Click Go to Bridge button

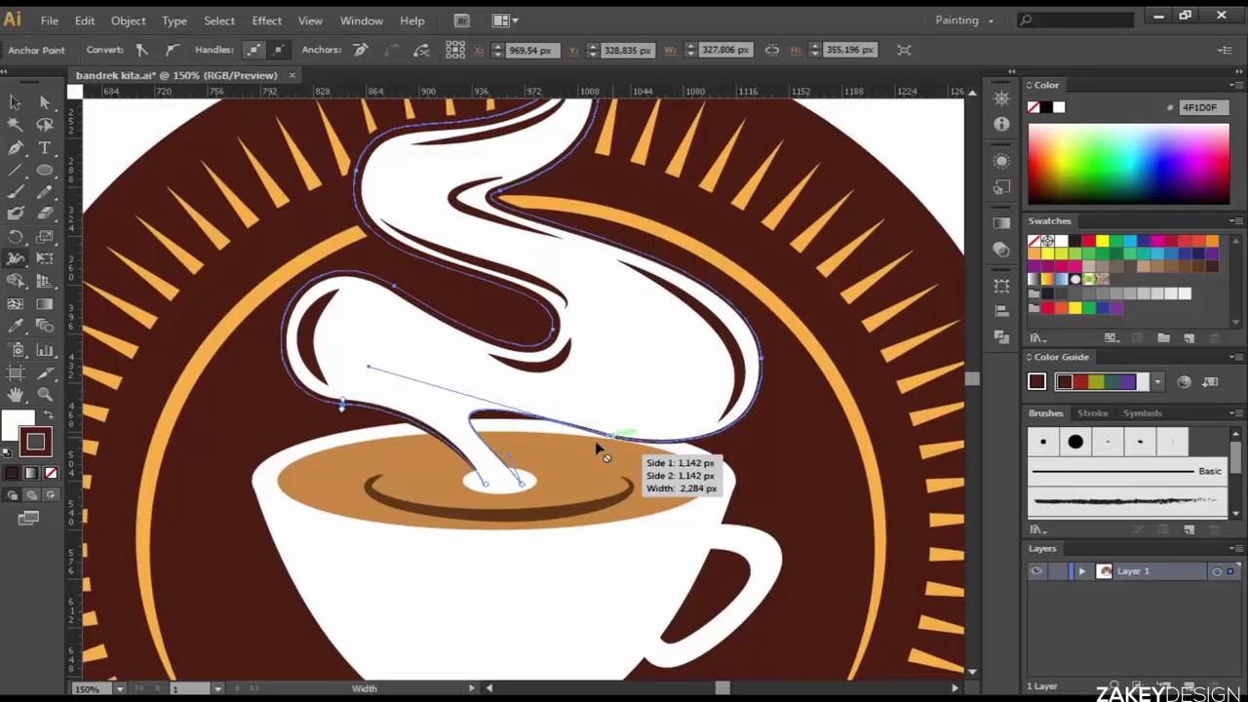462,20
